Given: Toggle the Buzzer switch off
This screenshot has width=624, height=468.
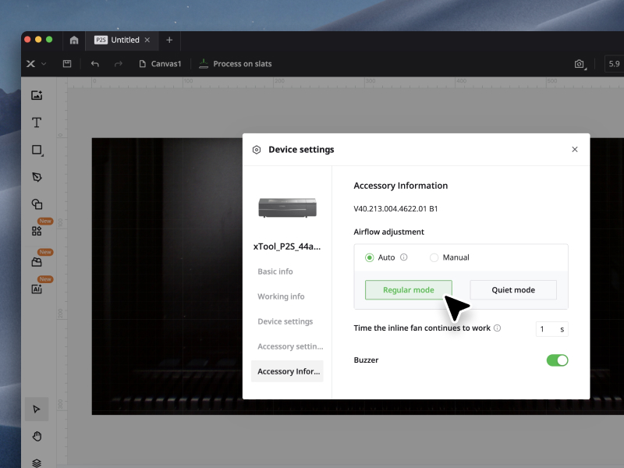Looking at the screenshot, I should (557, 360).
